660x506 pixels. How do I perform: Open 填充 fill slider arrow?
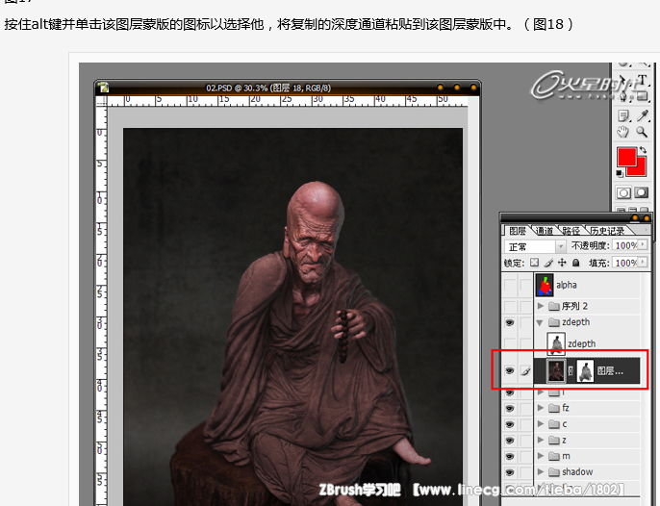tap(643, 263)
